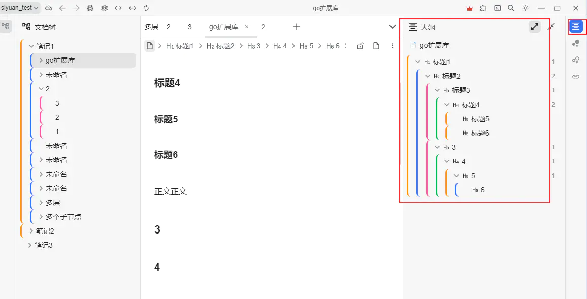This screenshot has width=587, height=299.
Task: Open the command terminal icon
Action: tap(497, 8)
